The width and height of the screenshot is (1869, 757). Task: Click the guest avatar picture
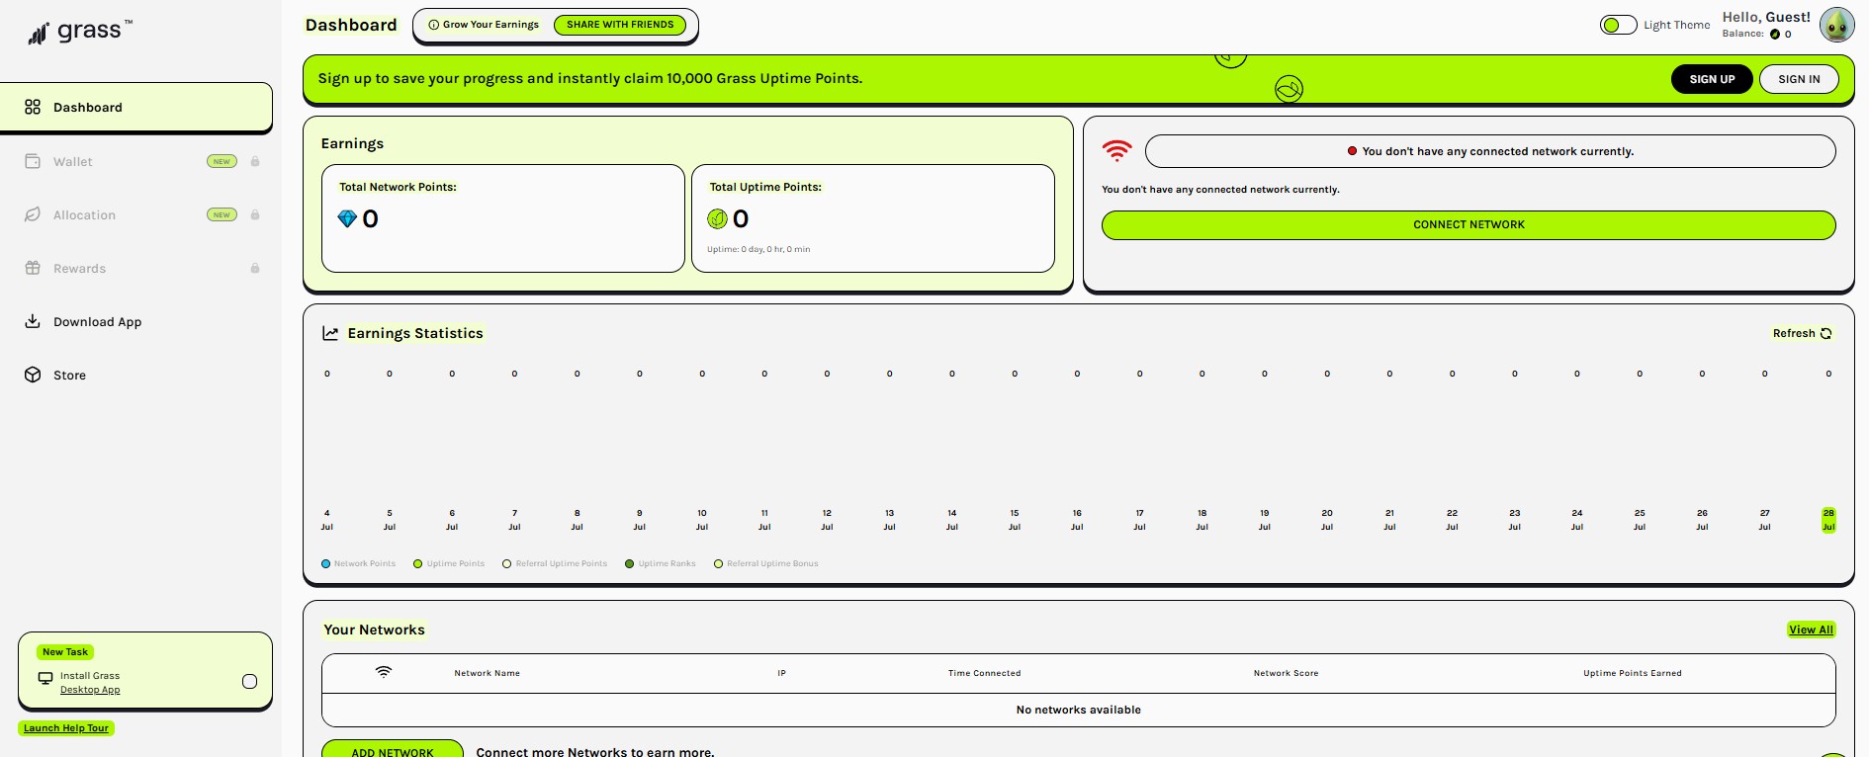tap(1837, 25)
